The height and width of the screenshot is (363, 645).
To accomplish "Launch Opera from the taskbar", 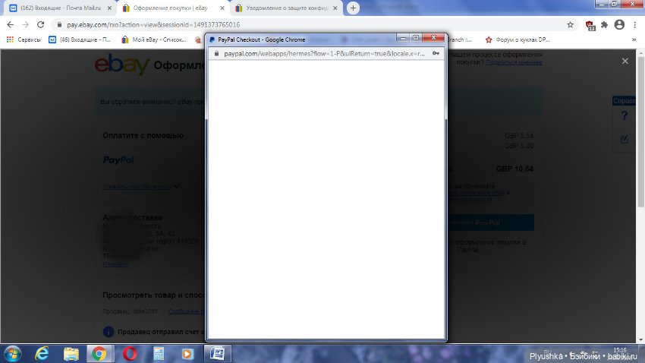I will point(130,354).
